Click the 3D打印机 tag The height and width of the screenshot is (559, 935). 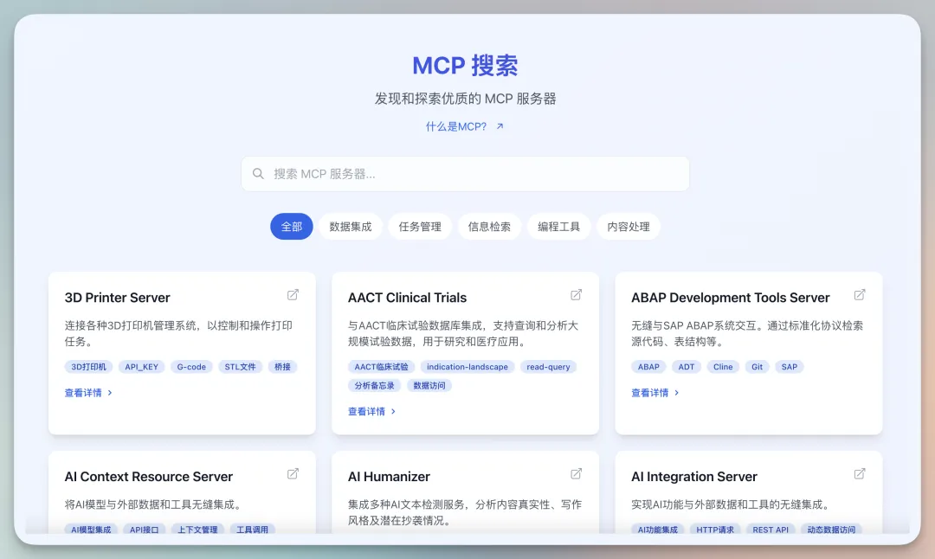89,367
